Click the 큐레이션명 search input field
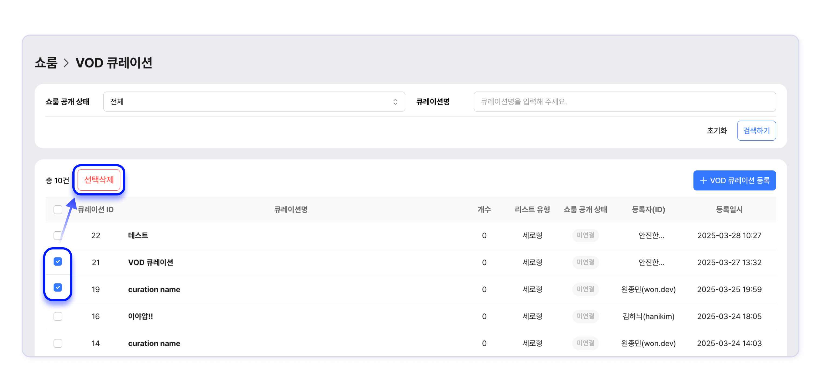 [624, 102]
